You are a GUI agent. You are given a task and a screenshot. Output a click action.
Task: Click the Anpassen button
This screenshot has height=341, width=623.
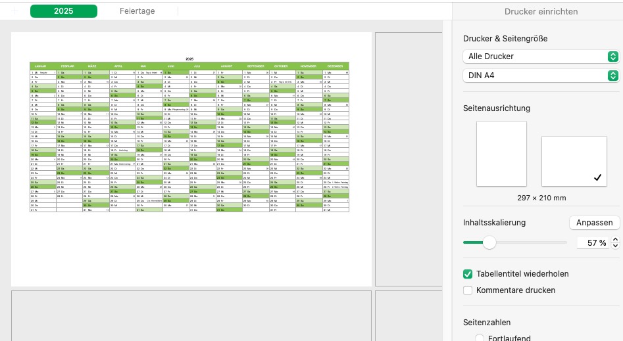(594, 223)
